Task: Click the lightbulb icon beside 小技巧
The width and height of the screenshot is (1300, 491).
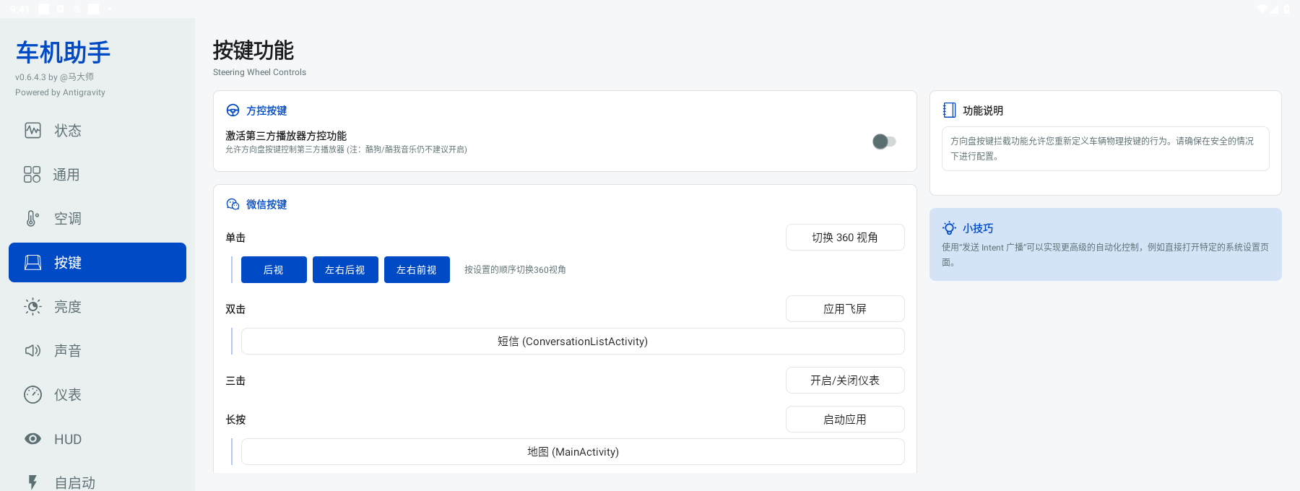Action: [x=949, y=228]
